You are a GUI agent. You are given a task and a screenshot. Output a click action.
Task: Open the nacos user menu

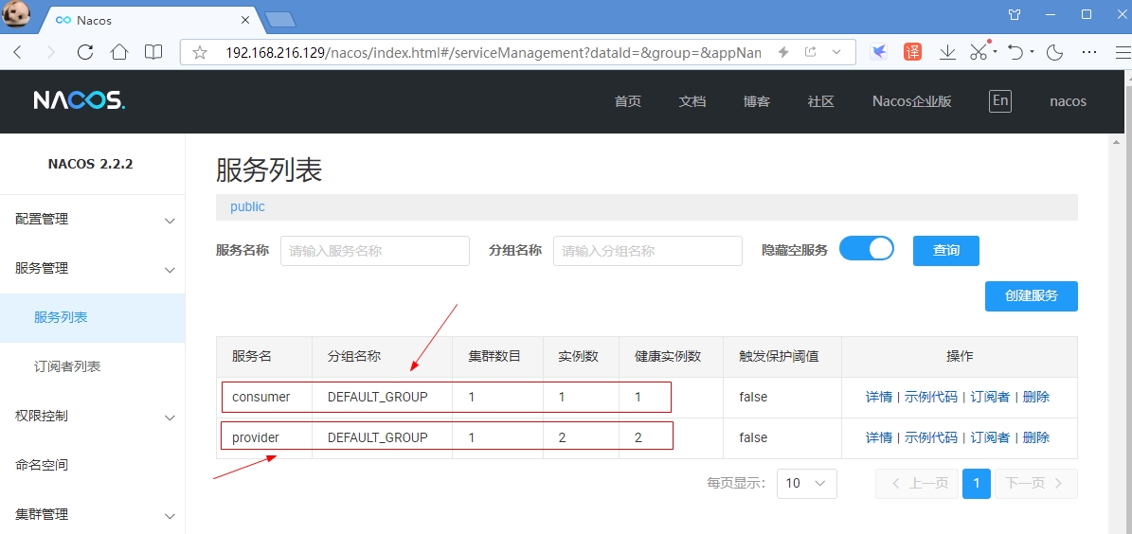[x=1068, y=101]
